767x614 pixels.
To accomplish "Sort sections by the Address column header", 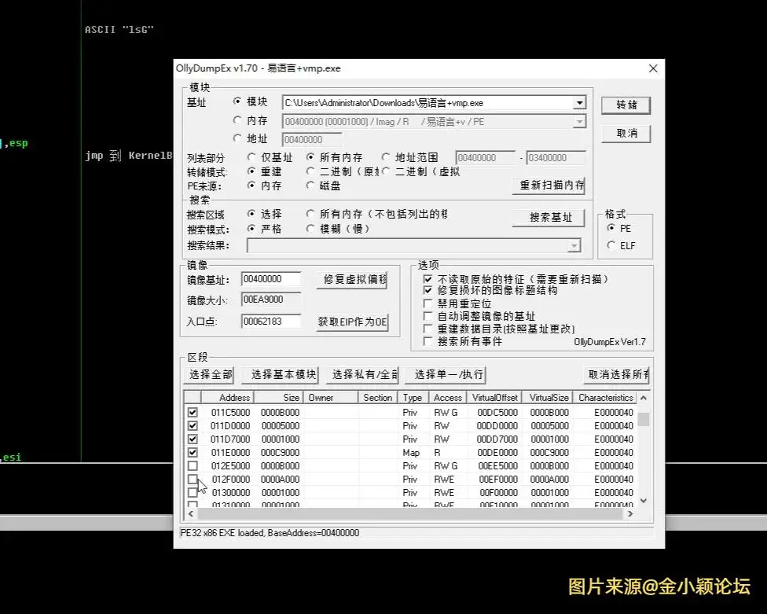I will 234,398.
